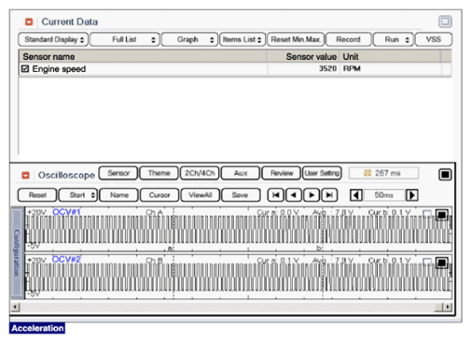Click the Record button
The image size is (471, 343).
coord(349,39)
